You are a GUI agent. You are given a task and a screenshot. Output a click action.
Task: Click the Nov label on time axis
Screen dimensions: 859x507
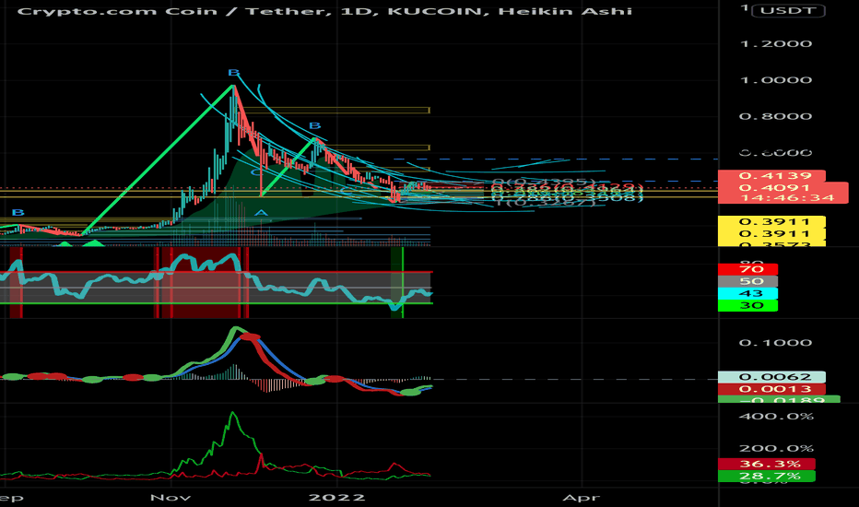(171, 498)
